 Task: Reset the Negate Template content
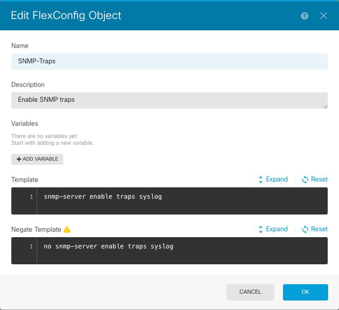pyautogui.click(x=315, y=229)
